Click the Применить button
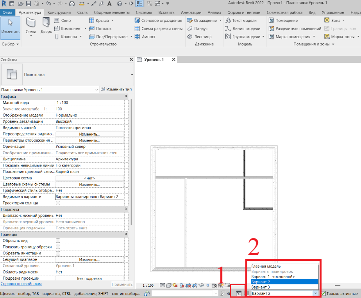 click(x=122, y=284)
